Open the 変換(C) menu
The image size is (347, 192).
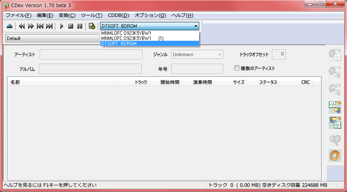point(67,15)
